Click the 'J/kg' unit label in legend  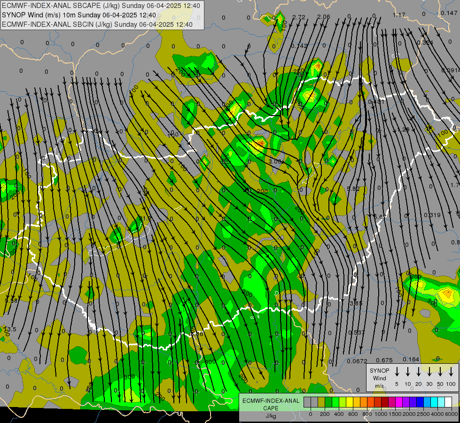271,416
